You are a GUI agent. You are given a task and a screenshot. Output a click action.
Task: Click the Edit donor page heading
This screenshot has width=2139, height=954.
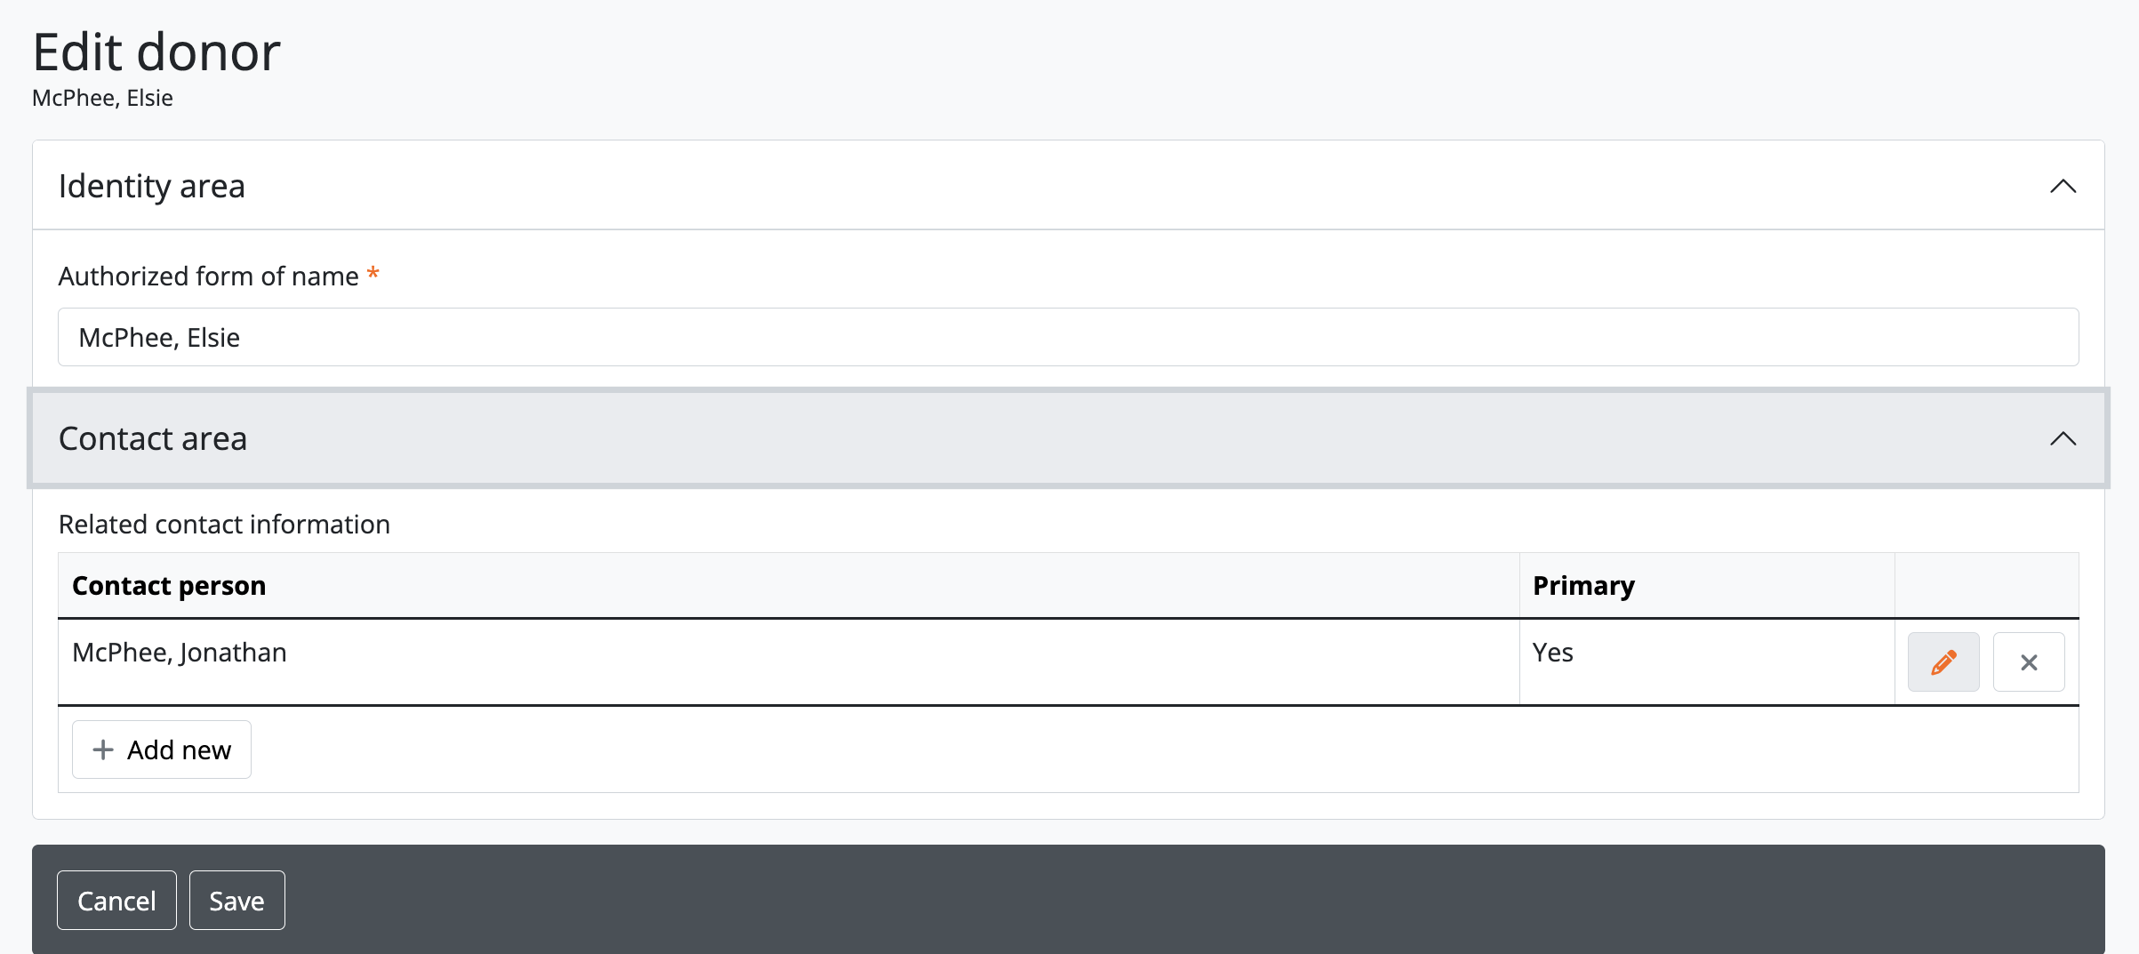tap(156, 52)
